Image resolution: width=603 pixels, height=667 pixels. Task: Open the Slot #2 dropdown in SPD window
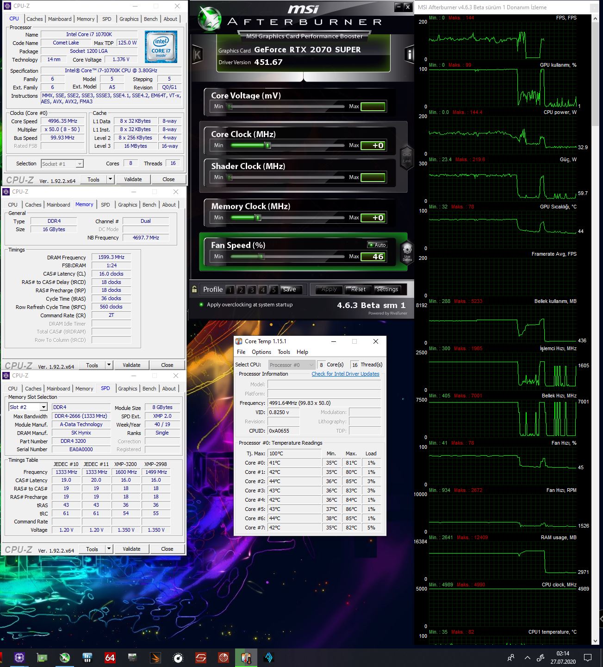pyautogui.click(x=44, y=407)
